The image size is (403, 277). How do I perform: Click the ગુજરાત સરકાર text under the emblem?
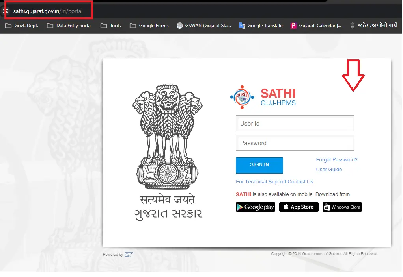(x=168, y=214)
